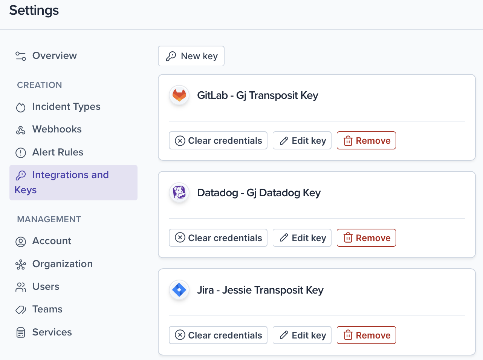This screenshot has width=483, height=360.
Task: Clear credentials for Datadog key
Action: point(218,238)
